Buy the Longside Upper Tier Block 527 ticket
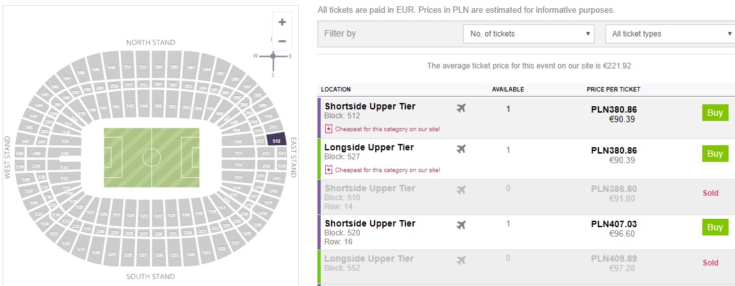The image size is (735, 286). click(x=715, y=154)
